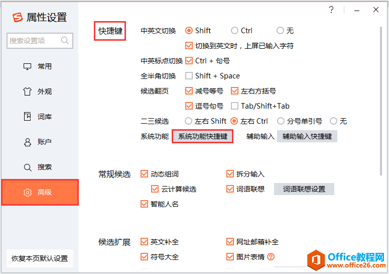Click the vertical scrollbar of settings pane

click(381, 101)
